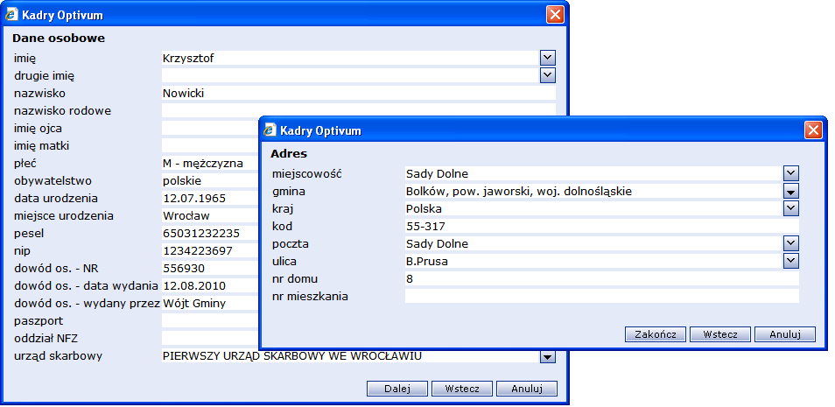Image resolution: width=835 pixels, height=407 pixels.
Task: Click the empty drugie imię field
Action: (x=350, y=75)
